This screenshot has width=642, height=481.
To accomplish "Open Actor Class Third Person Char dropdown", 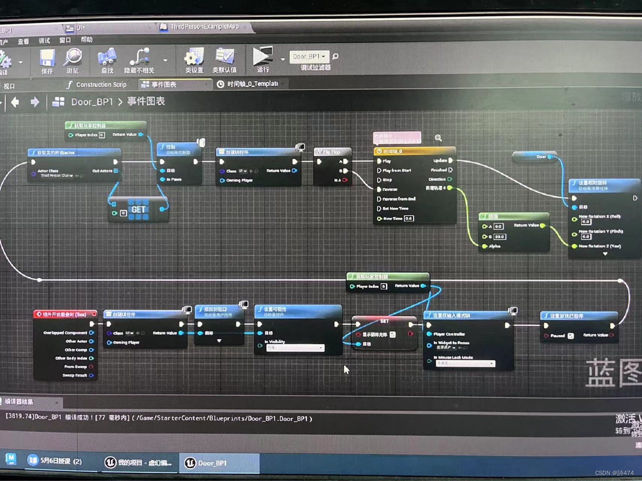I will [x=57, y=175].
